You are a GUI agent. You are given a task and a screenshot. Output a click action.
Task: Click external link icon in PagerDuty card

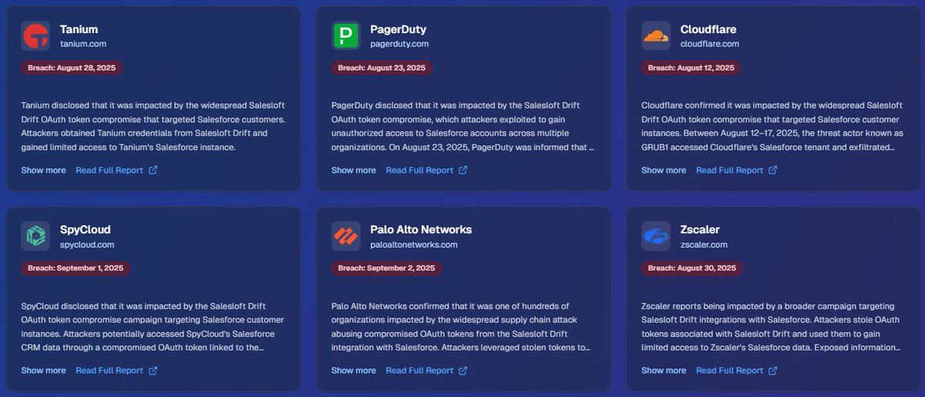(x=462, y=170)
